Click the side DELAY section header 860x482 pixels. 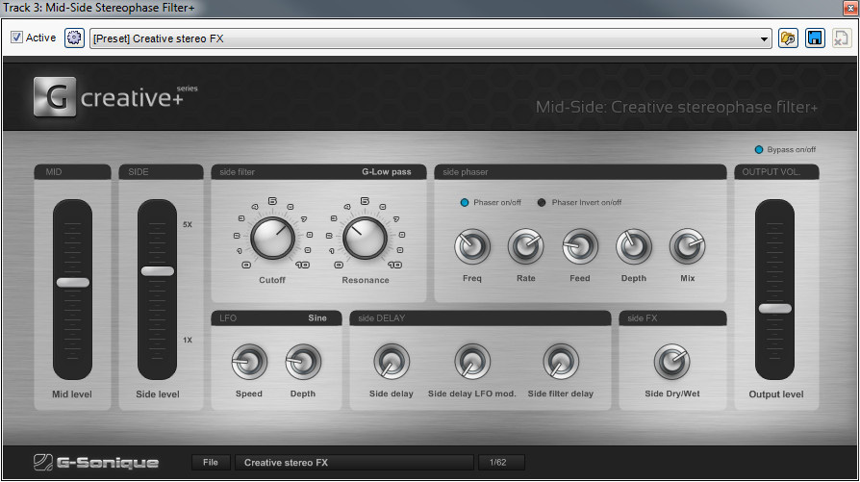click(x=480, y=318)
